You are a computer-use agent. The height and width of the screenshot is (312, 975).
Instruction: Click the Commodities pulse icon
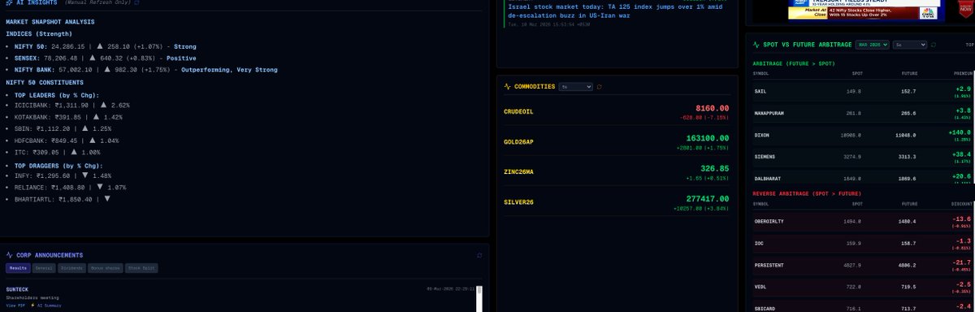[508, 86]
